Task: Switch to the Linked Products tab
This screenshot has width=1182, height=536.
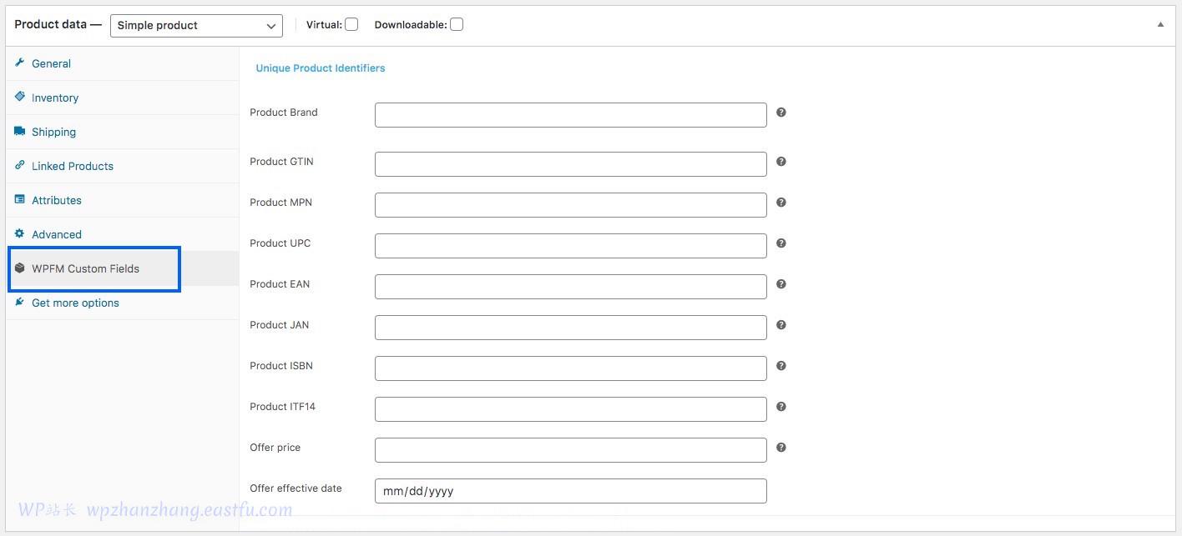Action: pos(122,166)
